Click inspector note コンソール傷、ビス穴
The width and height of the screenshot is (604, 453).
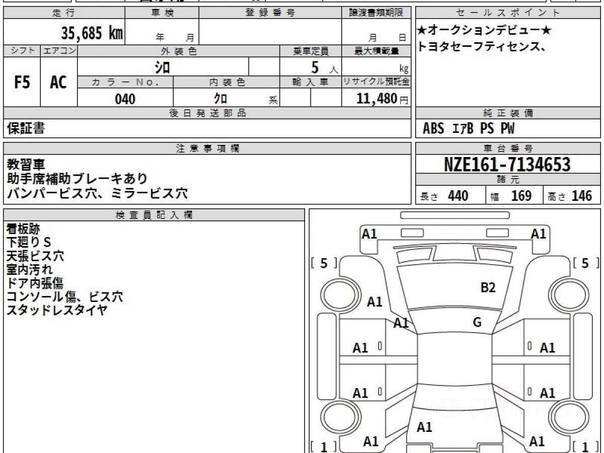64,297
